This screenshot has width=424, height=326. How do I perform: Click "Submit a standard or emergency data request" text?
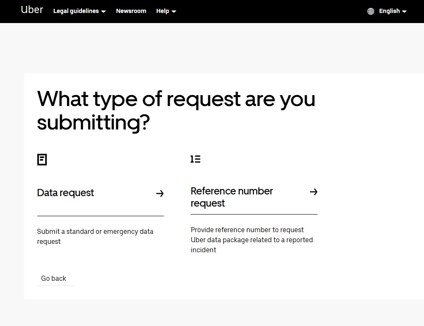95,236
